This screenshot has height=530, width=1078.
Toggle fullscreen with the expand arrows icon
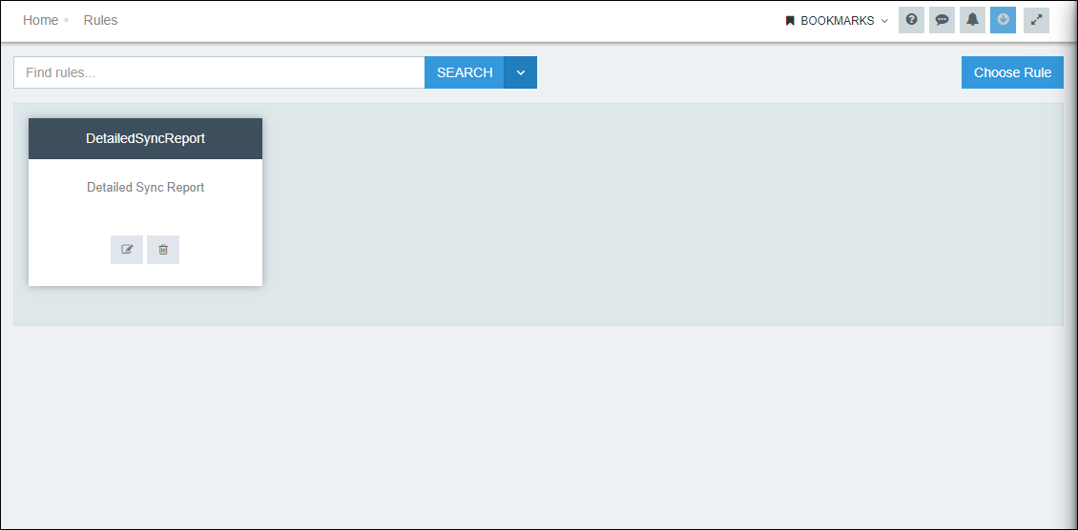pos(1036,20)
